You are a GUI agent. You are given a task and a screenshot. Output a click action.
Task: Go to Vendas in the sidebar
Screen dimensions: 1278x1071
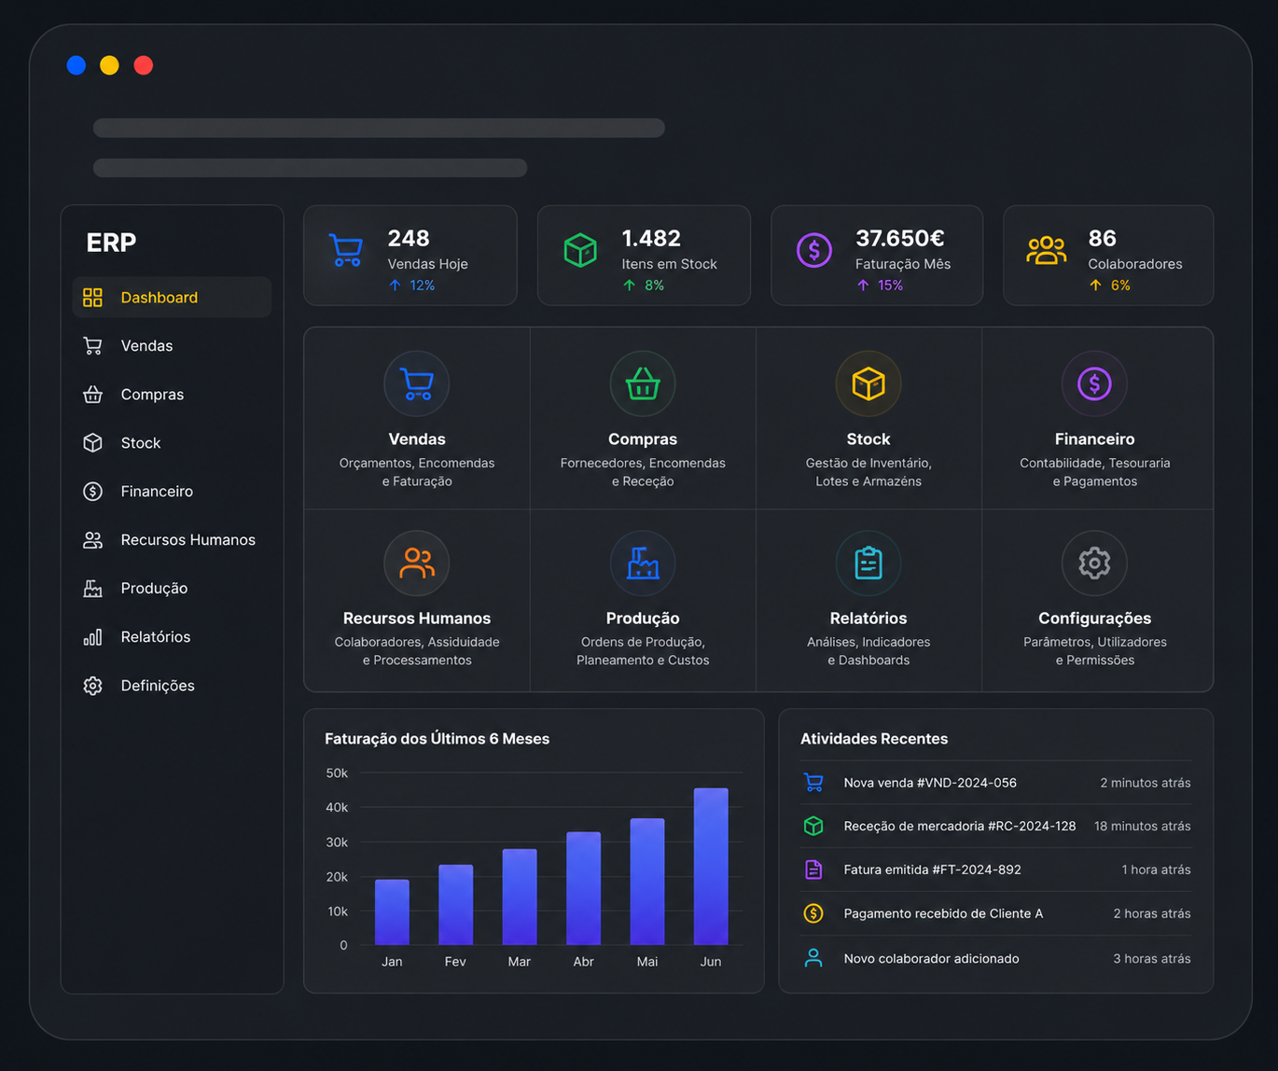[x=172, y=346]
